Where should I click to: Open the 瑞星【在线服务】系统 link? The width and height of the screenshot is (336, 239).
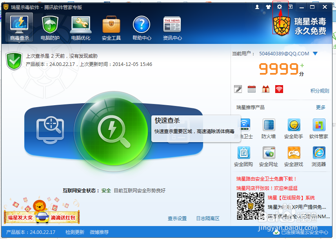pyautogui.click(x=291, y=198)
